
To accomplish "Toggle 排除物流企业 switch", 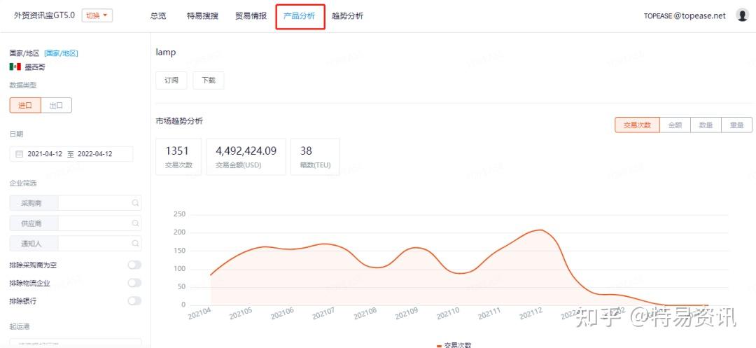I will 134,283.
